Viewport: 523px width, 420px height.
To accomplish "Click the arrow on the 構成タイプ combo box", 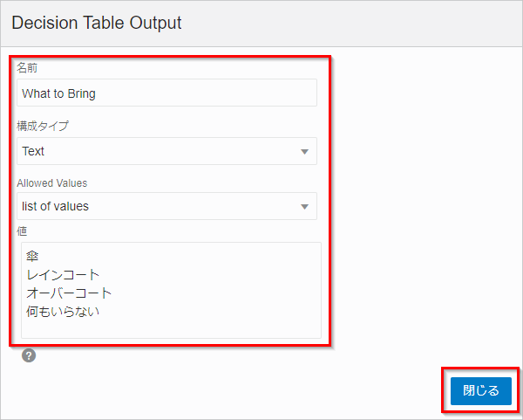I will coord(304,152).
